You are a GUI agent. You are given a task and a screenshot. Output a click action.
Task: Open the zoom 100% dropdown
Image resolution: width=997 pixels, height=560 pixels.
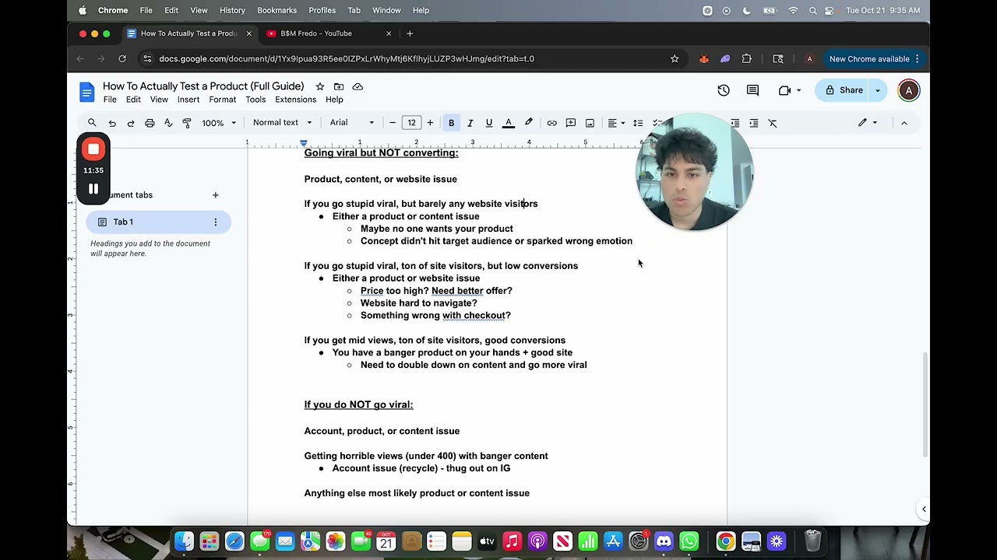[x=219, y=123]
